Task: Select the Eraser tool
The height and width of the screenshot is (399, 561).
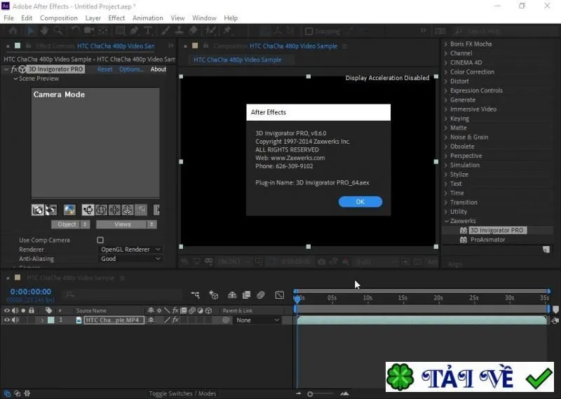Action: click(x=194, y=31)
